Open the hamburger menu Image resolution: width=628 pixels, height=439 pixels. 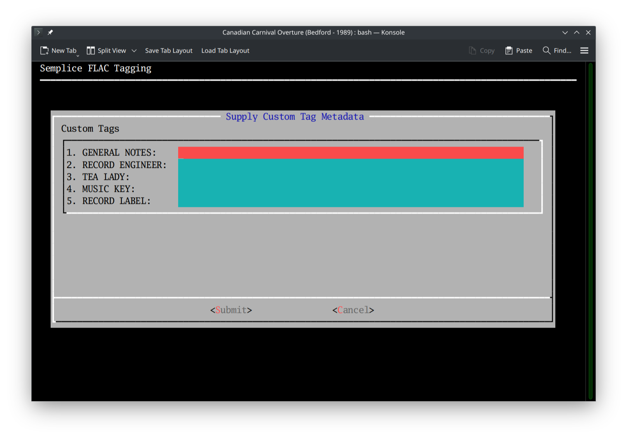pyautogui.click(x=584, y=50)
